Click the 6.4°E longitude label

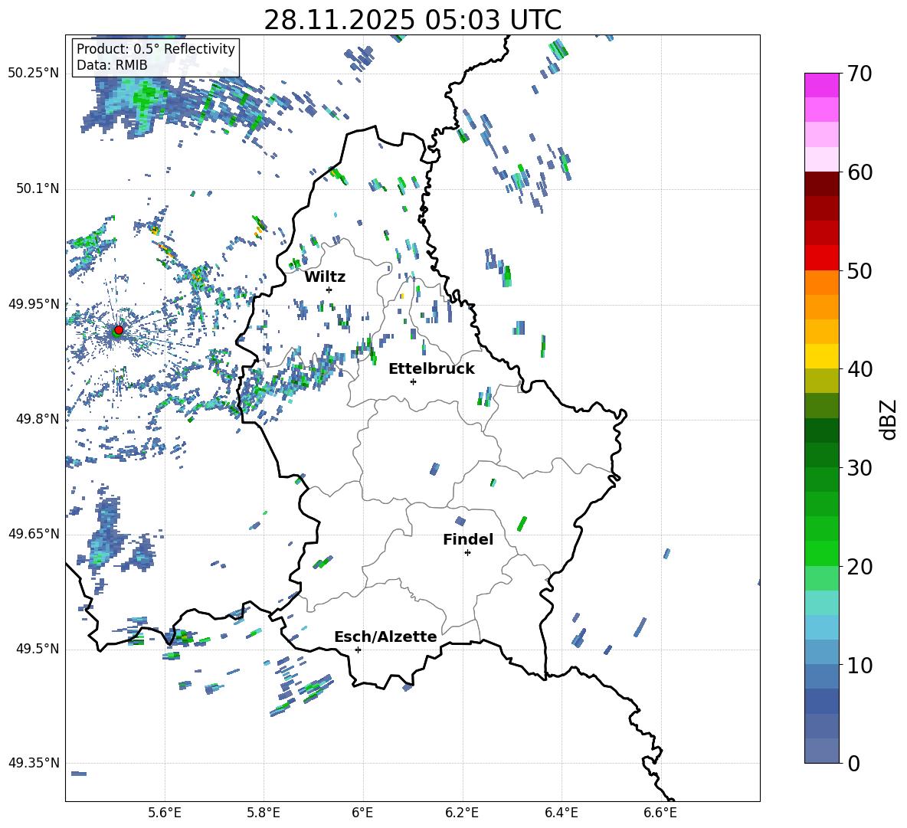(561, 813)
